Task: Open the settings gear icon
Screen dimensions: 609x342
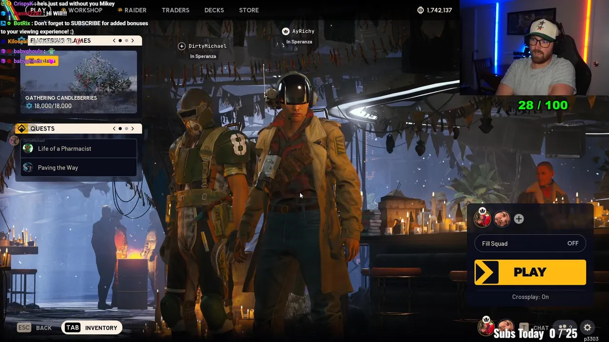Action: 587,327
